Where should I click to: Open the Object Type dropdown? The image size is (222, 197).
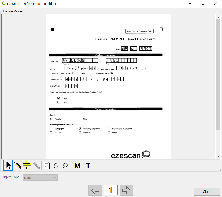coord(40,178)
